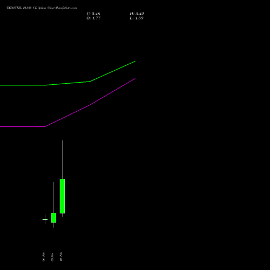The width and height of the screenshot is (270, 270).
Task: Select the doji cross candle for 06 Feb
Action: coord(45,219)
